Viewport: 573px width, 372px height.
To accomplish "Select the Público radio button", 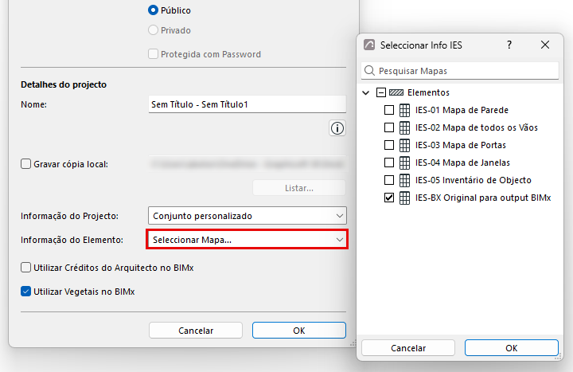I will point(153,10).
